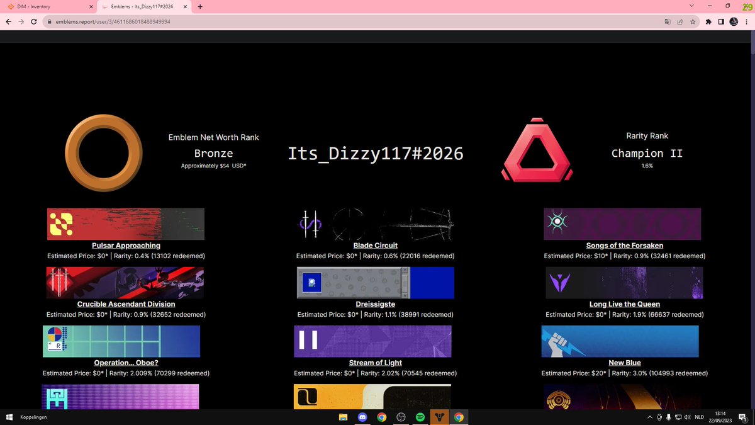The width and height of the screenshot is (755, 425).
Task: Click the Pulsar Approaching emblem banner
Action: (x=126, y=224)
